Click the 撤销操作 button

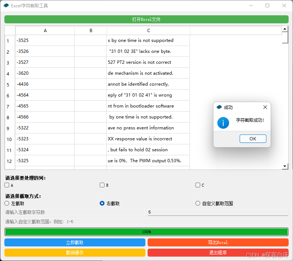click(75, 253)
